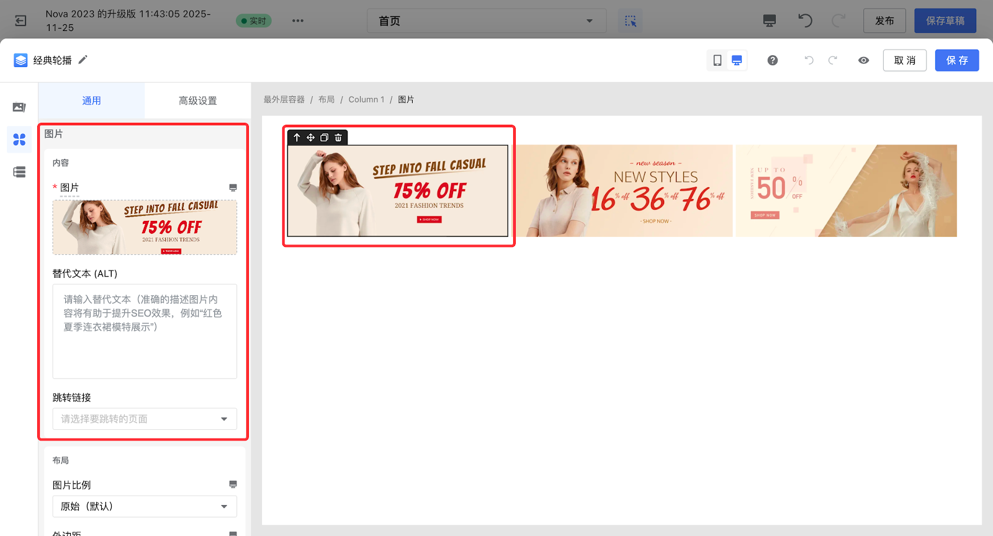993x536 pixels.
Task: Click the 取消 button
Action: pyautogui.click(x=904, y=60)
